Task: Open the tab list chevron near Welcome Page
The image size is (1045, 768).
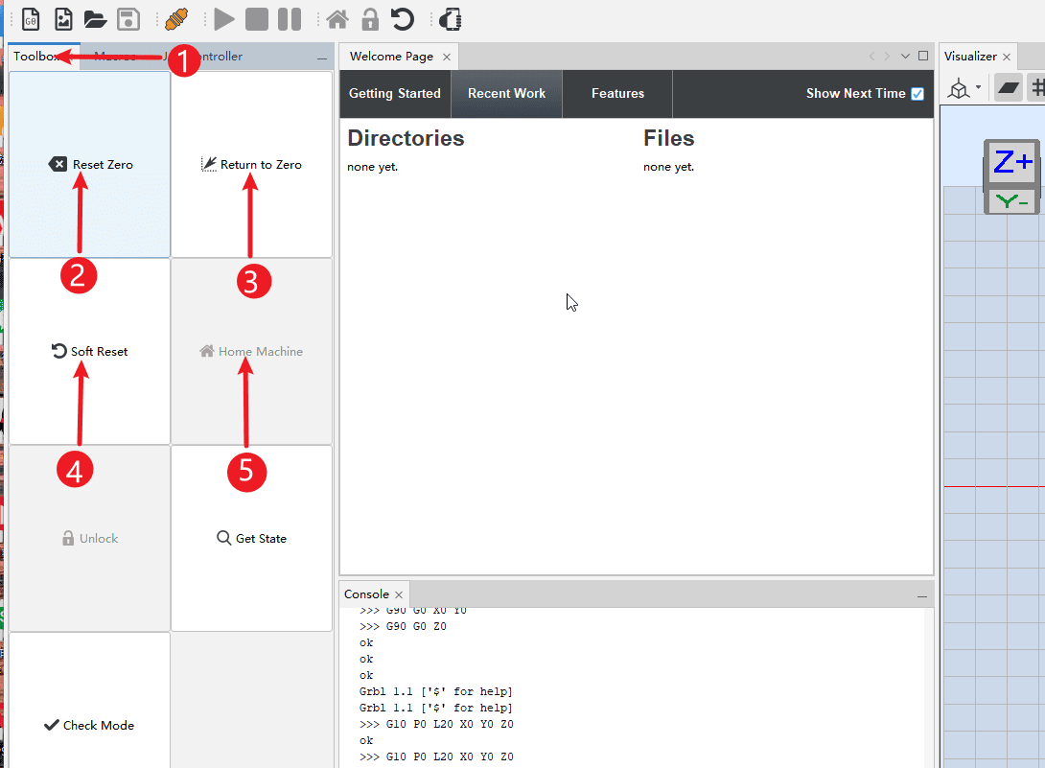Action: 904,56
